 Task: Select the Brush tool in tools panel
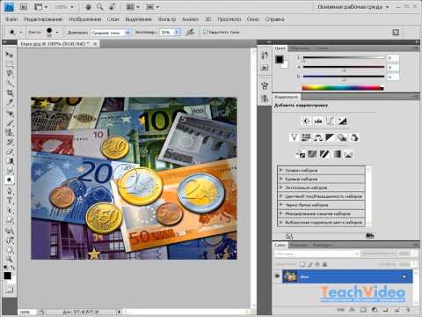[x=10, y=122]
